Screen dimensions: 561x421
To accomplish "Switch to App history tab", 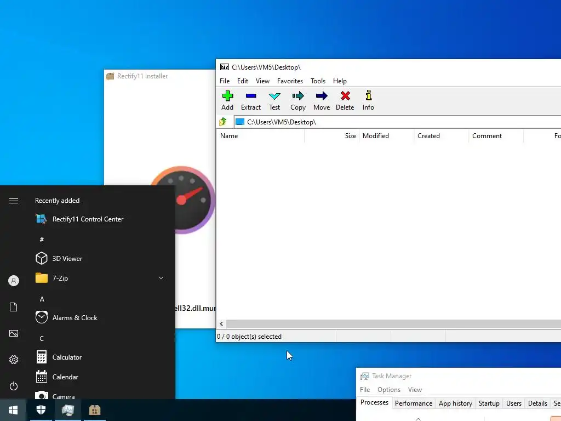I will [455, 403].
